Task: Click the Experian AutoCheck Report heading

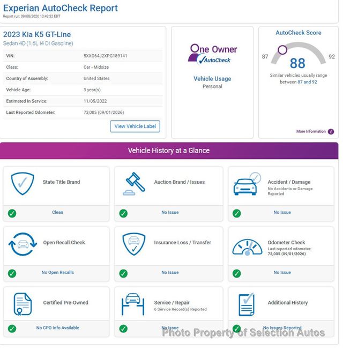Action: tap(61, 8)
